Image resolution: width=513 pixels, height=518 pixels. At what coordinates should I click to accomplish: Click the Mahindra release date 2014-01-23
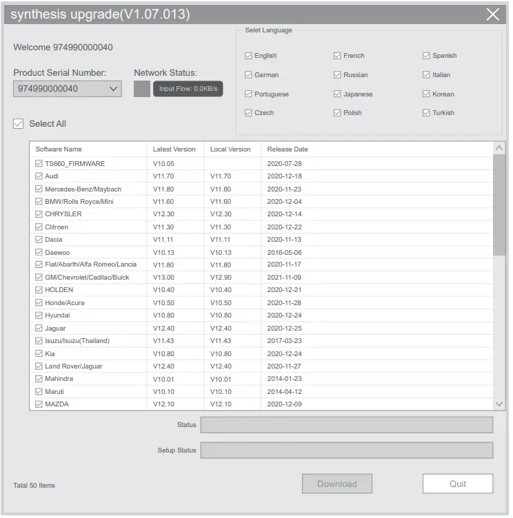pos(285,379)
